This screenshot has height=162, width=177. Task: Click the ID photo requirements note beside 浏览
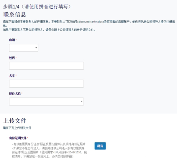[50, 150]
